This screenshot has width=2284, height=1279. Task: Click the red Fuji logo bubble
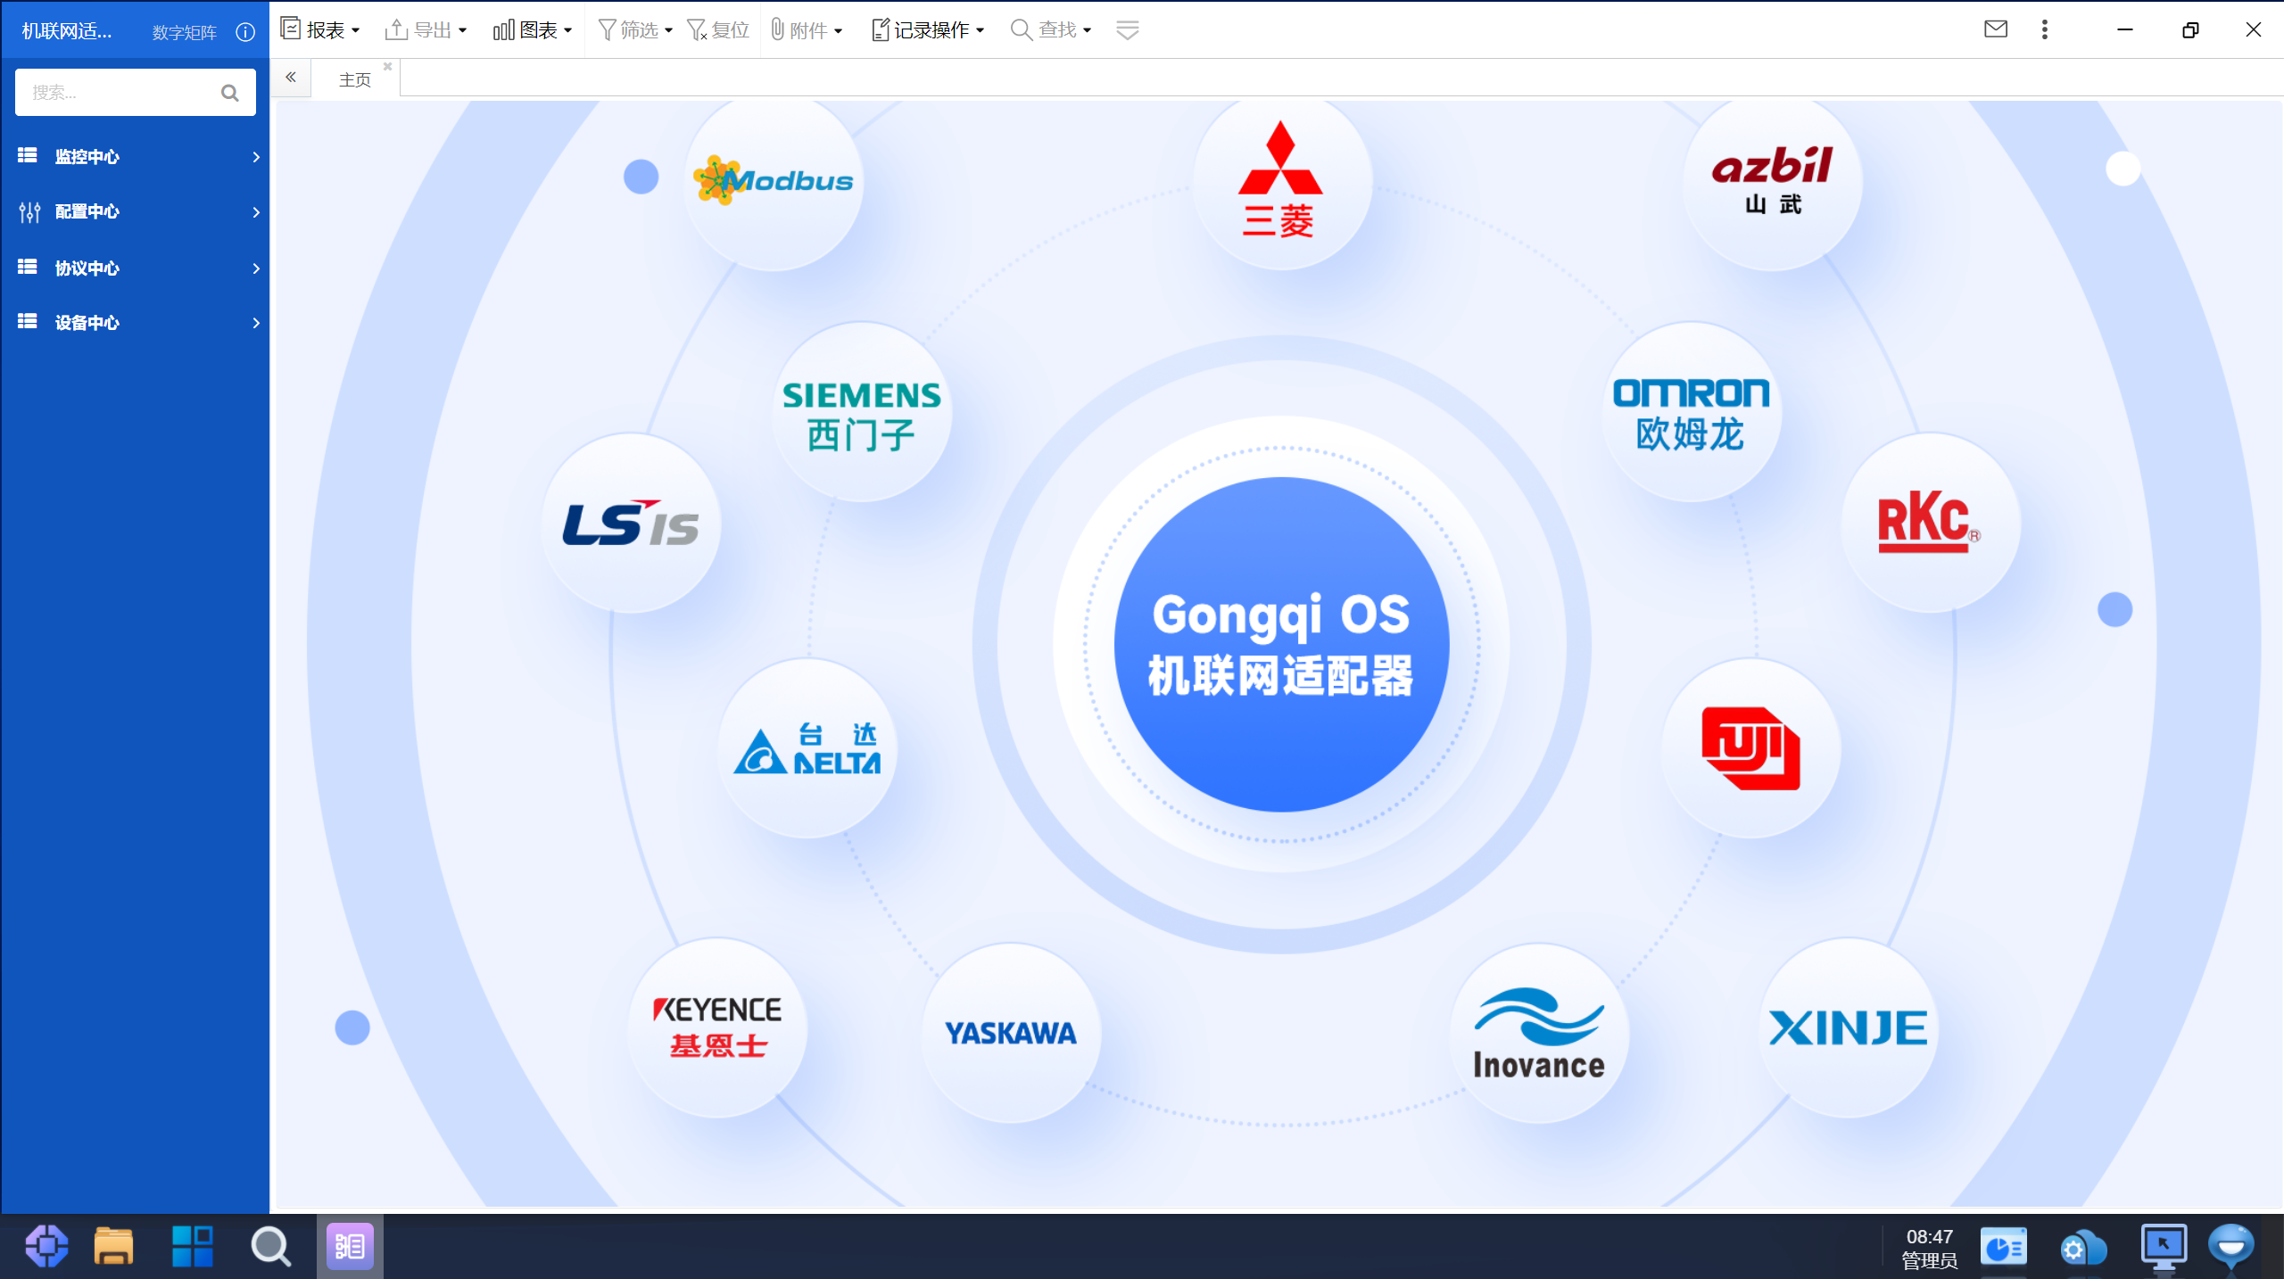coord(1750,747)
